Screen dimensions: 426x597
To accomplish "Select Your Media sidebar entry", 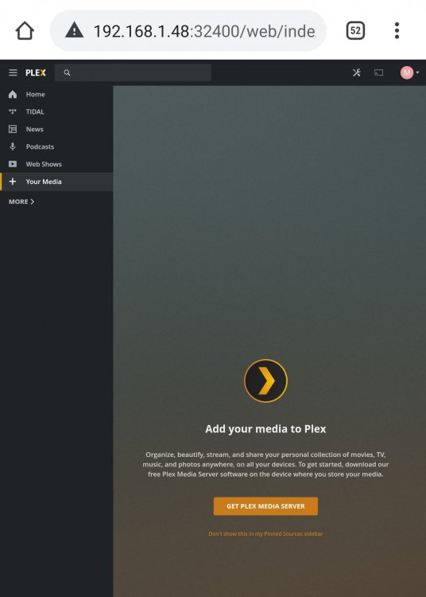I will pyautogui.click(x=56, y=181).
